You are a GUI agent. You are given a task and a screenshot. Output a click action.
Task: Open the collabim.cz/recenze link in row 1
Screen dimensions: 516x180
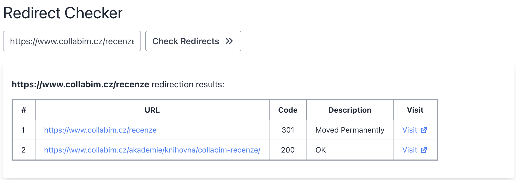(100, 130)
